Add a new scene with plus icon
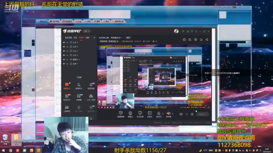273x153 pixels. (x=94, y=37)
